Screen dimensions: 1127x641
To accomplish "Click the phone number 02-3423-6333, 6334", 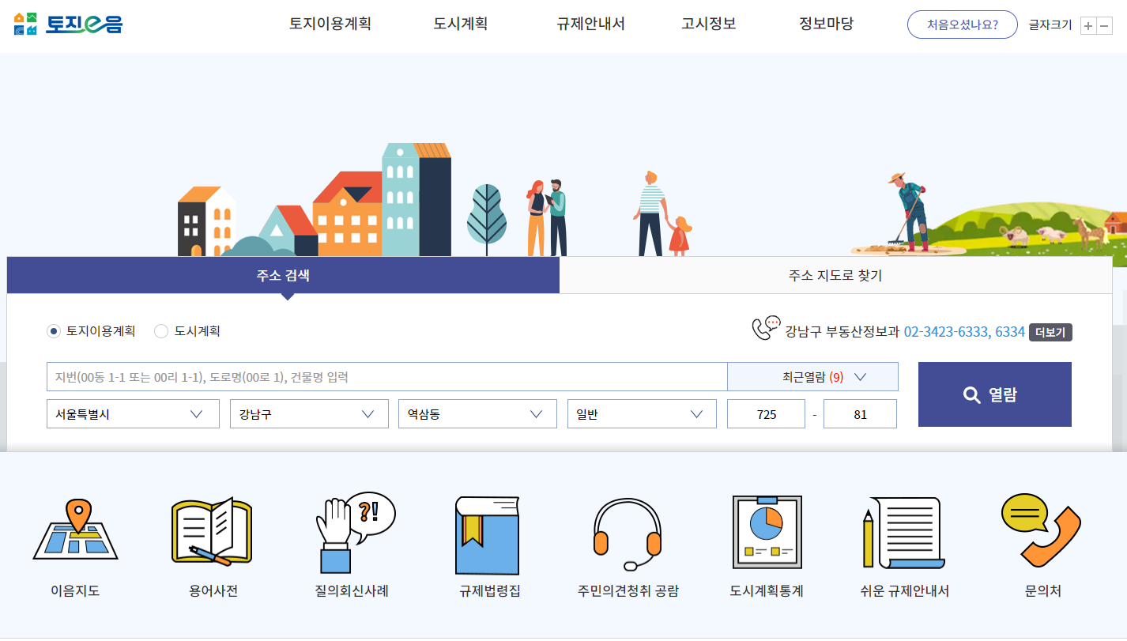I will click(964, 332).
